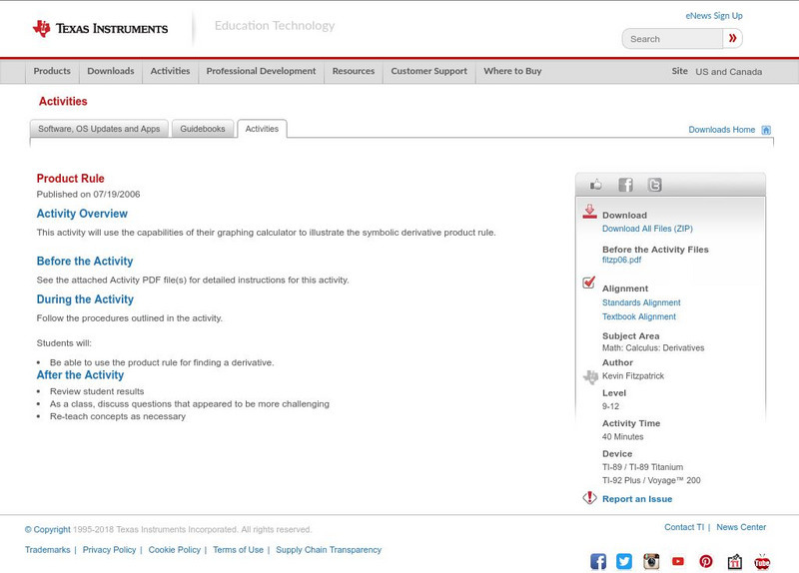Click the red Activities page heading
Screen dimensions: 799x573
pos(63,101)
